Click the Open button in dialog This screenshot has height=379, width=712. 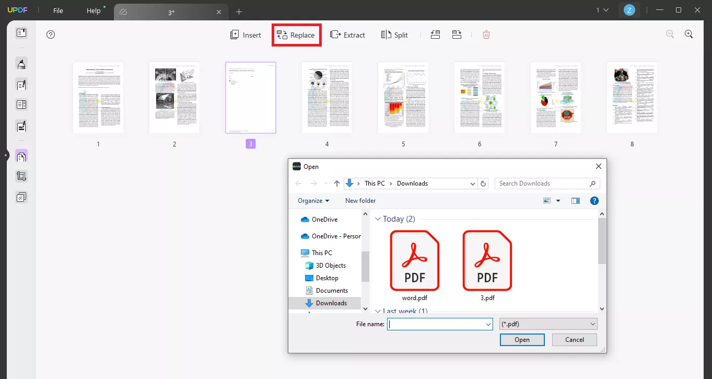click(522, 340)
